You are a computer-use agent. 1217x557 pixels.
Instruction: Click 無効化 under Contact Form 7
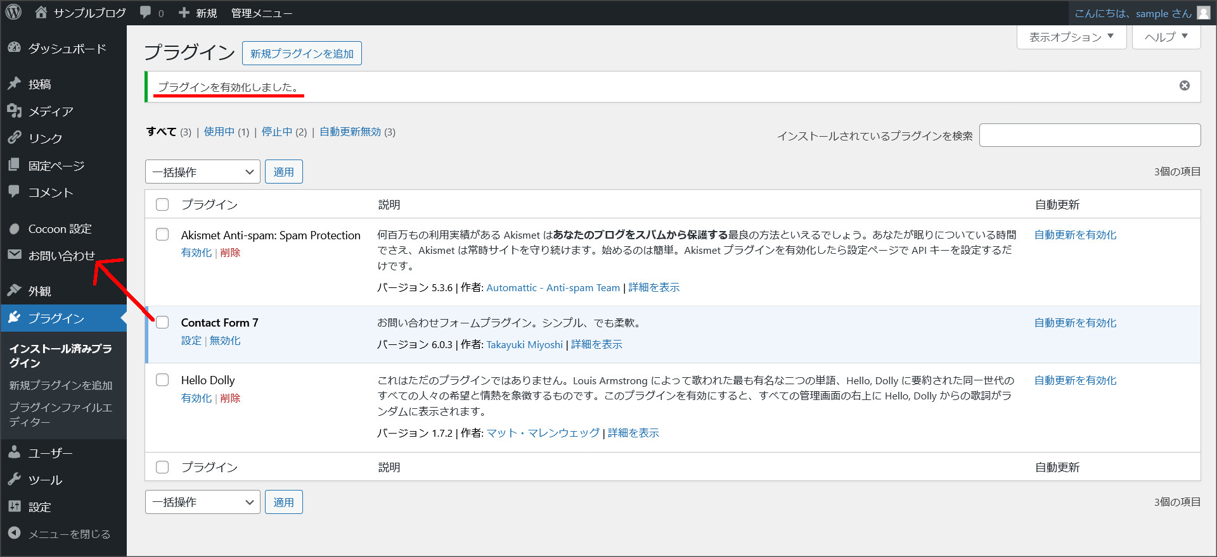pos(225,341)
